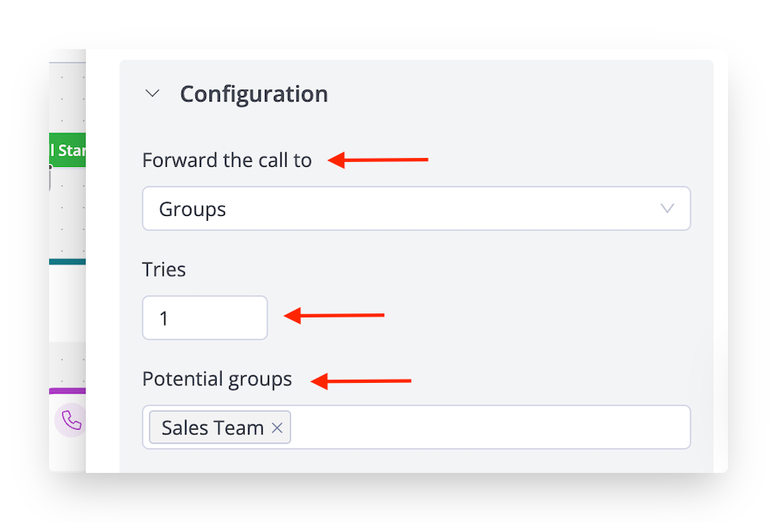This screenshot has height=522, width=777.
Task: Click the "Forward the call to" label
Action: tap(227, 160)
